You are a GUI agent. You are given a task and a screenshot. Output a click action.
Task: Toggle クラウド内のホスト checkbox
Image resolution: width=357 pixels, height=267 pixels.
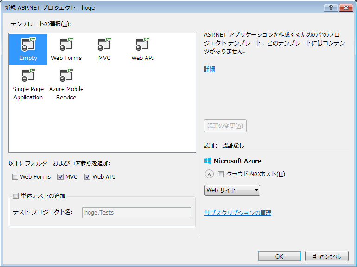coord(221,175)
